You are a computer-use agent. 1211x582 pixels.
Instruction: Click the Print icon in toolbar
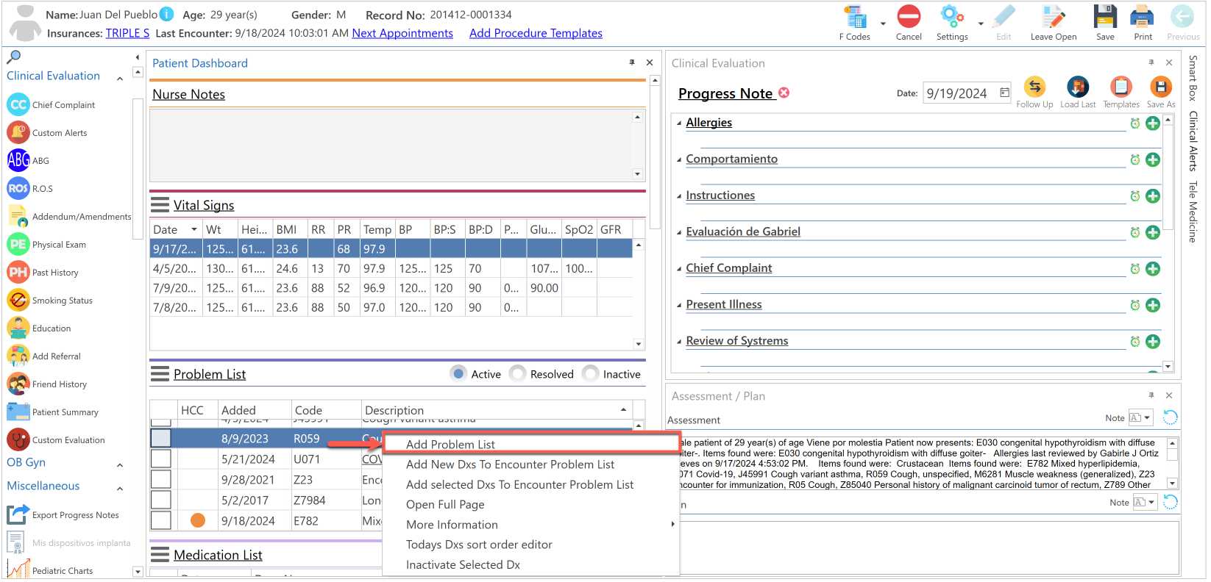pos(1141,17)
